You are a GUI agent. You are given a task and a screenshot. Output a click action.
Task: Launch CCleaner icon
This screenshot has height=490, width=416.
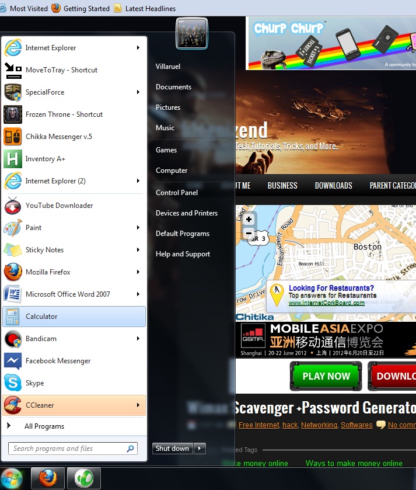click(13, 405)
